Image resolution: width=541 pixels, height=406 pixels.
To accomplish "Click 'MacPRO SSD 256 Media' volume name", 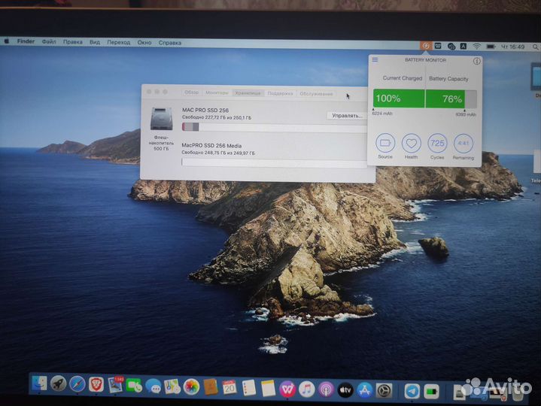I will pos(211,146).
